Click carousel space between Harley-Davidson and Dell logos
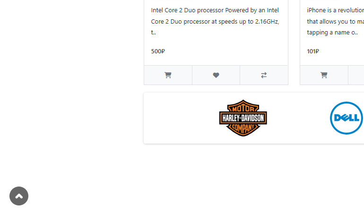The width and height of the screenshot is (364, 213). (x=298, y=118)
